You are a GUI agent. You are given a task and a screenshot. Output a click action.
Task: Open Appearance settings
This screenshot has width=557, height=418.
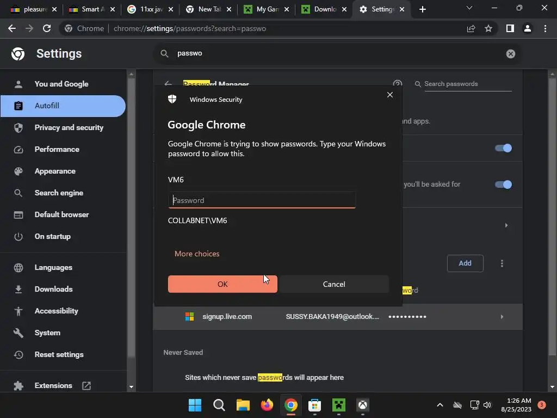[55, 171]
